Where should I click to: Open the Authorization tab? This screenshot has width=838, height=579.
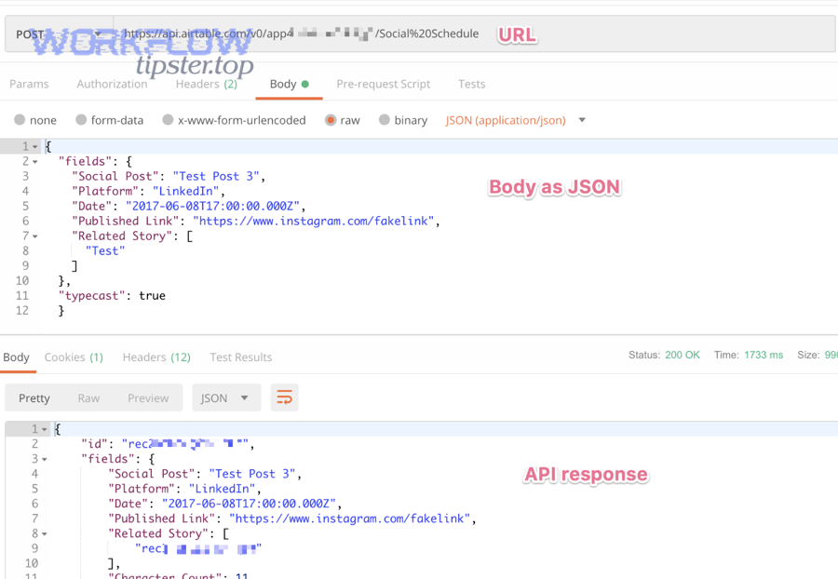(112, 84)
